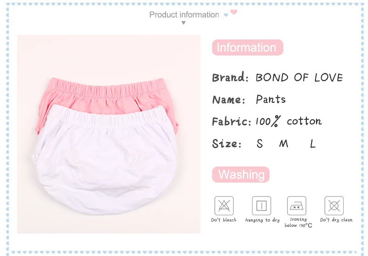Screen dimensions: 368x256
Task: Click the small blue heart near title
Action: click(226, 15)
